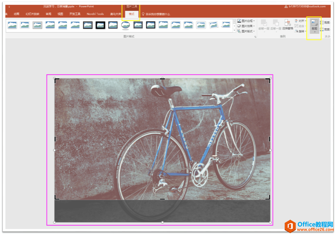The image size is (336, 235).
Task: Click the account warning icon by email
Action: pyautogui.click(x=286, y=6)
